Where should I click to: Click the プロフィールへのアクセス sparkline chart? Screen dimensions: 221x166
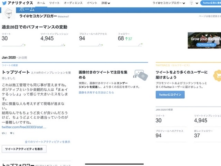click(91, 45)
